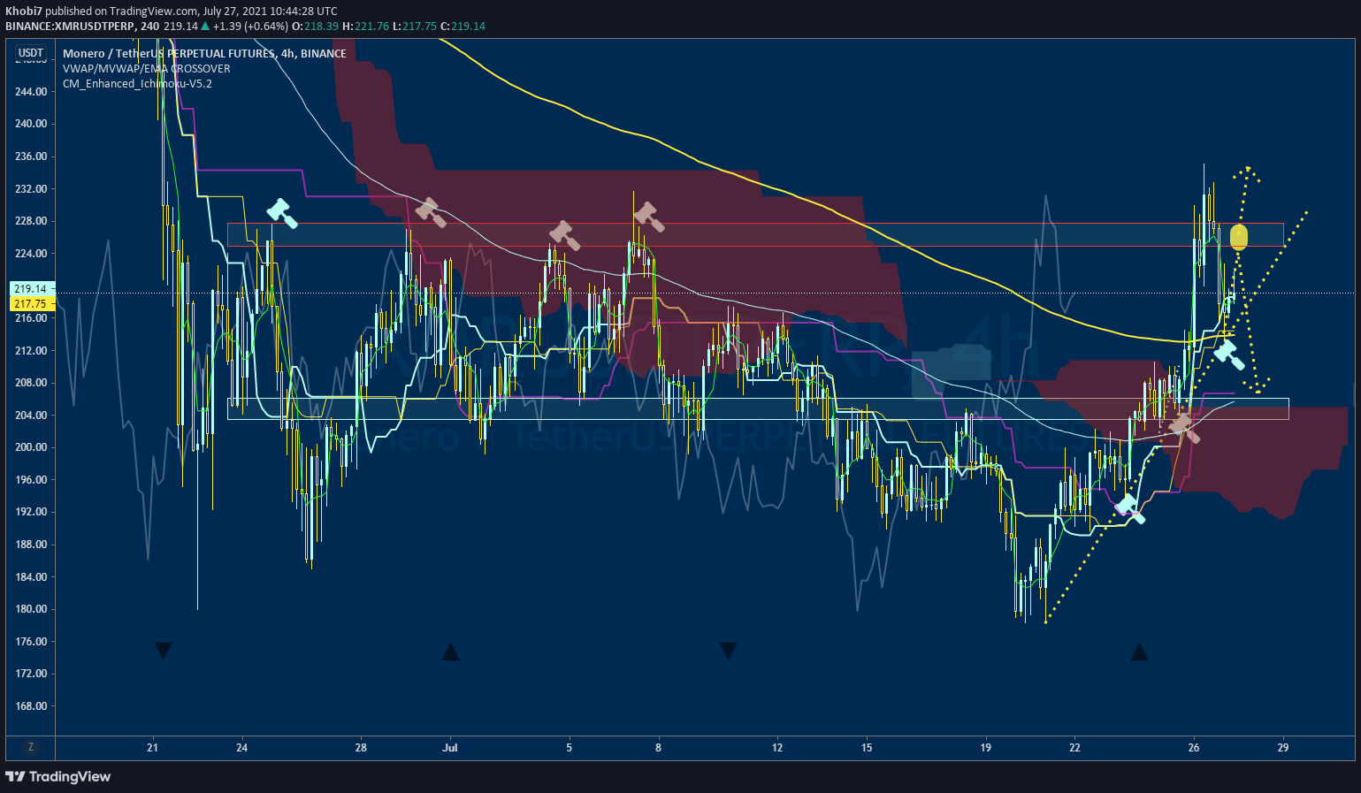Image resolution: width=1361 pixels, height=793 pixels.
Task: Open the TradingView logo link
Action: pyautogui.click(x=58, y=776)
